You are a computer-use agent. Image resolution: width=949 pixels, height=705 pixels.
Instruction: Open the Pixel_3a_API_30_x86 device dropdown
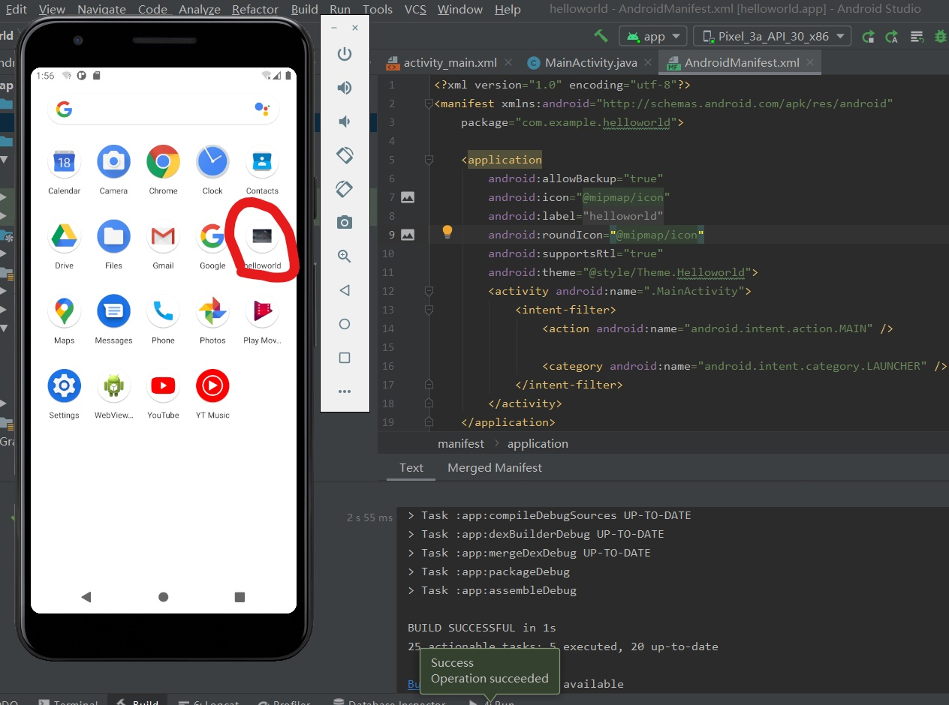pos(773,36)
